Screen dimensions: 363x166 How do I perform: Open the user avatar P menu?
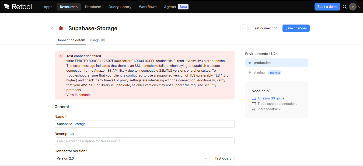point(353,7)
